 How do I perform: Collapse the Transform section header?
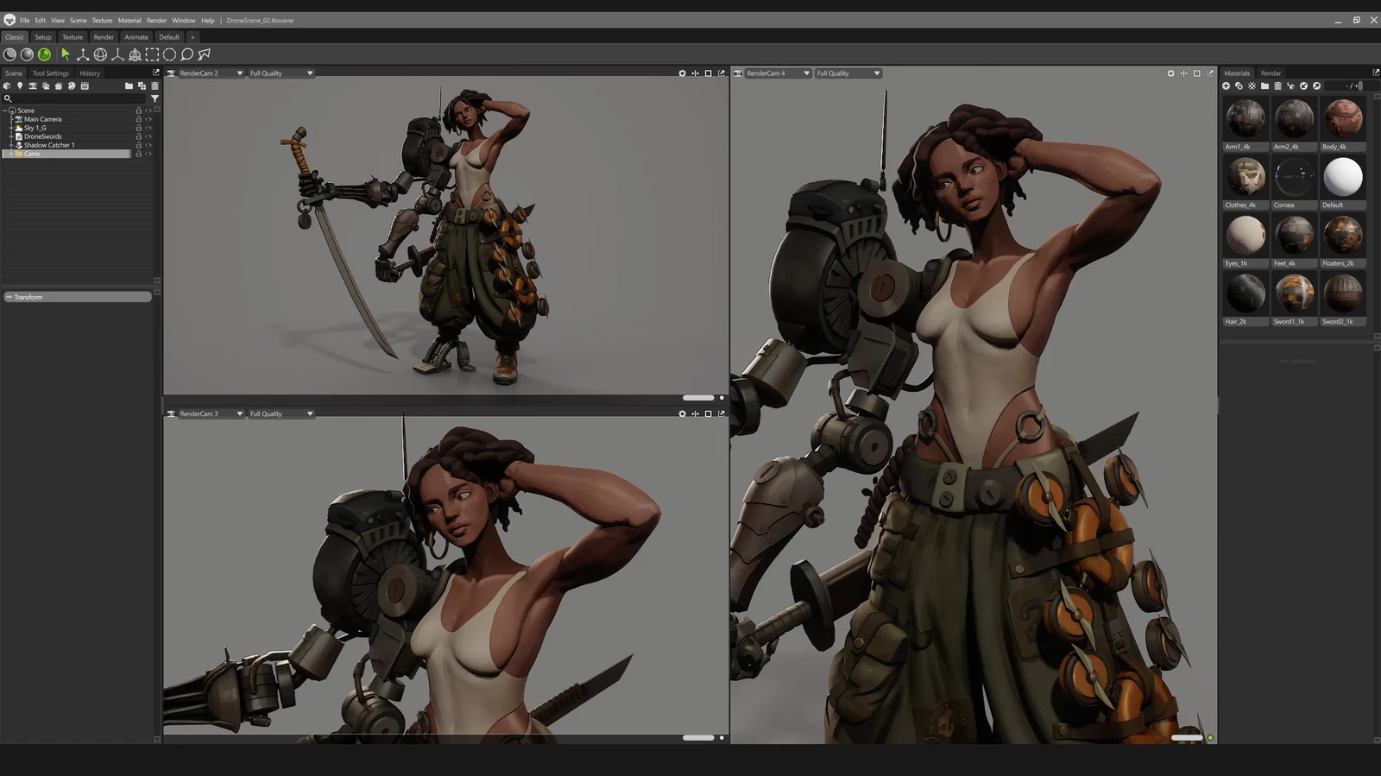(x=9, y=297)
